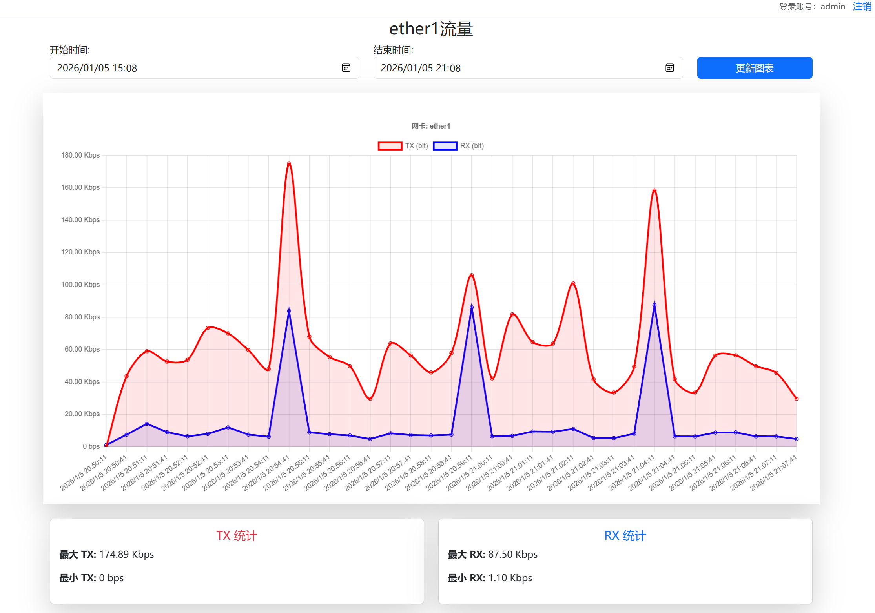Focus the 结束时间 datetime input field
This screenshot has height=613, width=875.
pos(510,68)
